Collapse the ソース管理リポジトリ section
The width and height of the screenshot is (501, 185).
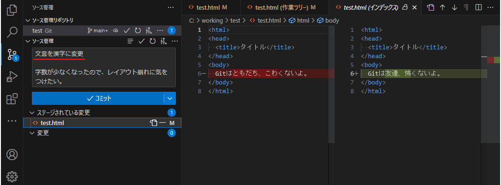pos(28,20)
